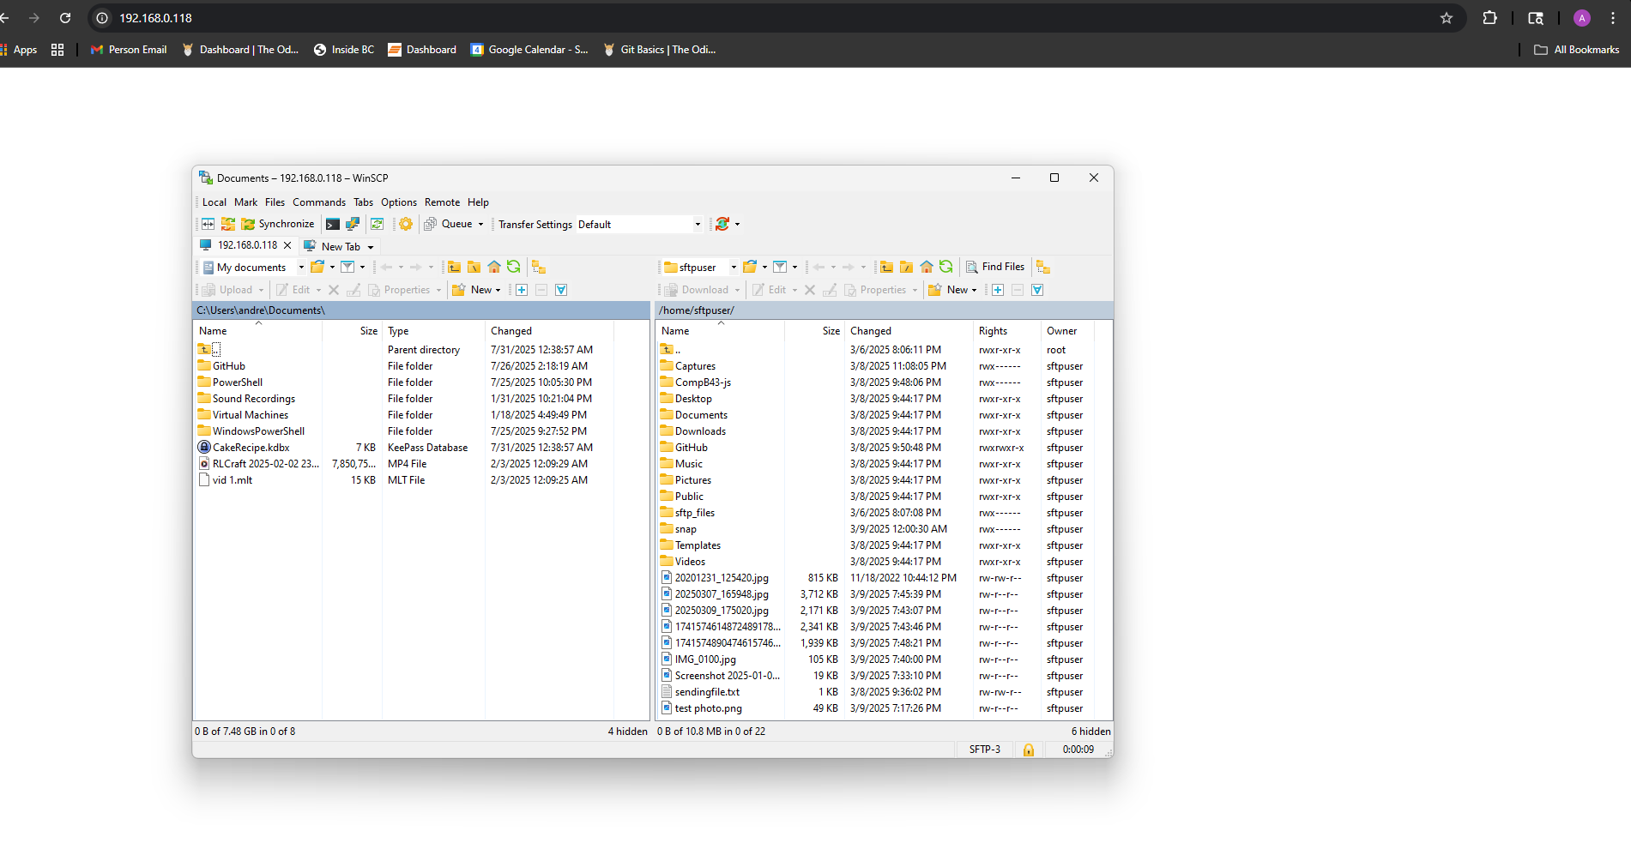Image resolution: width=1631 pixels, height=843 pixels.
Task: Expand the remote panel filter dropdown arrow
Action: pyautogui.click(x=795, y=268)
